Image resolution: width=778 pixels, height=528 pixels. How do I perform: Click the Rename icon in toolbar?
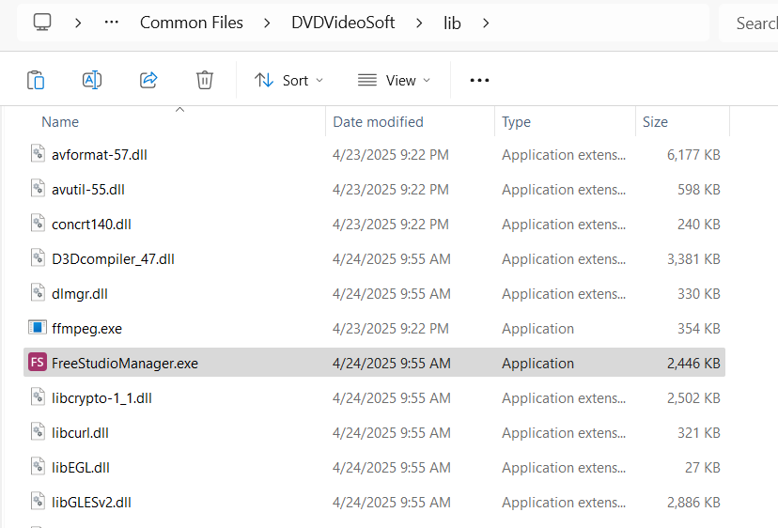[92, 80]
